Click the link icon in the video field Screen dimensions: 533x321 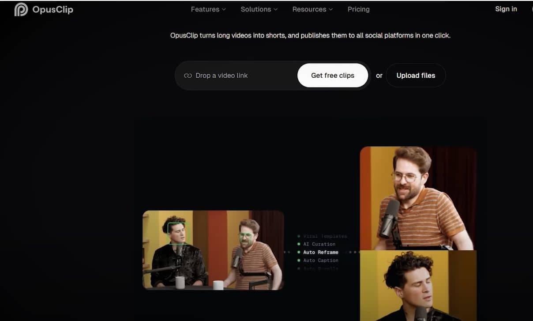(188, 76)
